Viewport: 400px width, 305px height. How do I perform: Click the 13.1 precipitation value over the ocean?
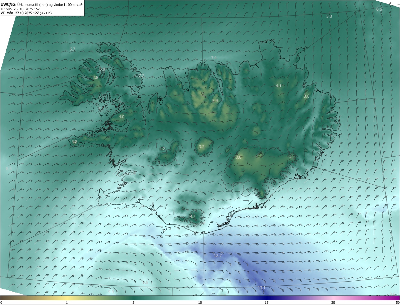261,288
